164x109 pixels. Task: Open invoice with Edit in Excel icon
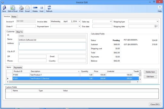click(12, 9)
